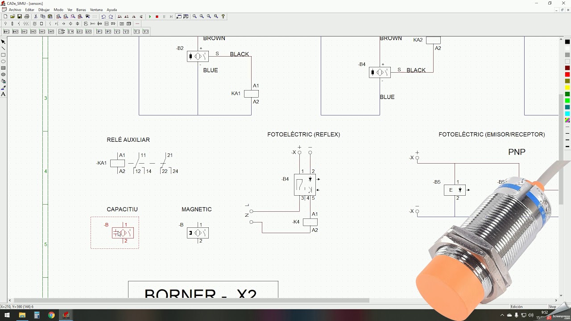Open the Modo menu

pyautogui.click(x=58, y=10)
